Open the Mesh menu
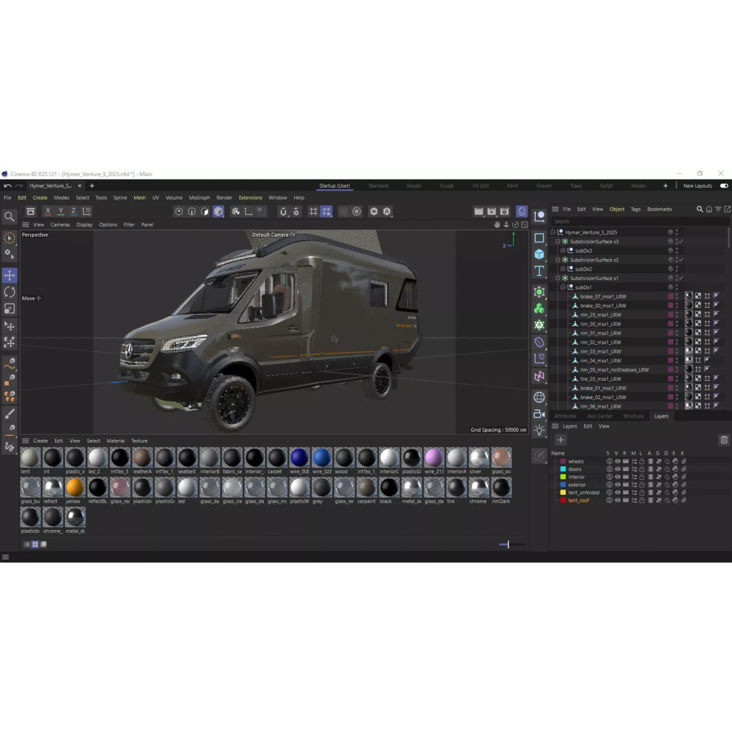Image resolution: width=732 pixels, height=732 pixels. [x=140, y=197]
